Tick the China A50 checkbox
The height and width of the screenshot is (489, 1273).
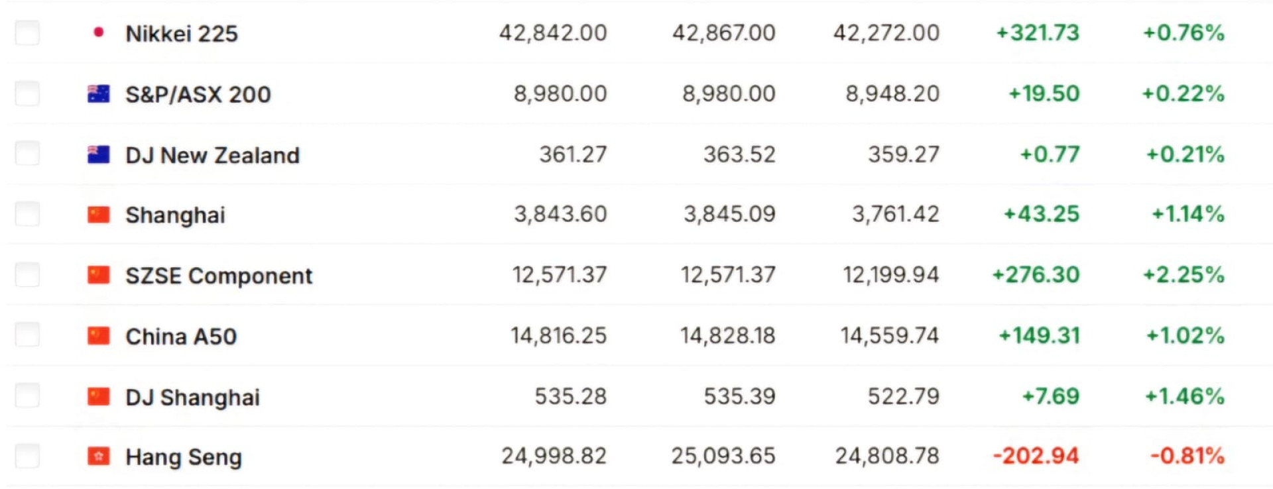click(x=27, y=335)
